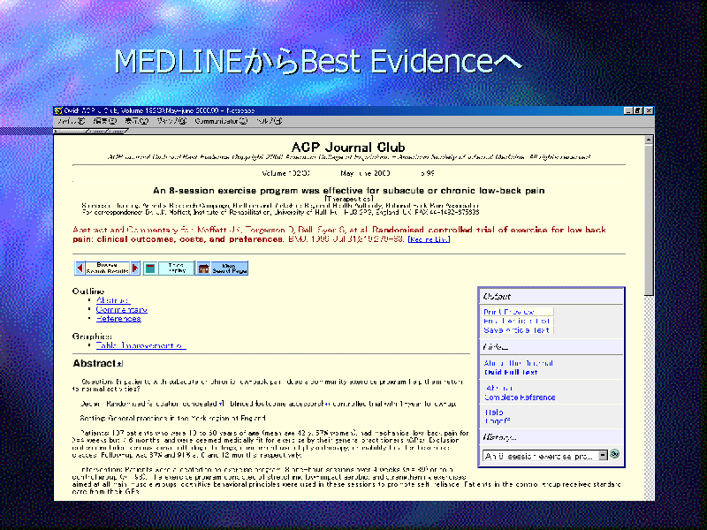Open the History dropdown list
This screenshot has width=707, height=530.
(x=603, y=455)
